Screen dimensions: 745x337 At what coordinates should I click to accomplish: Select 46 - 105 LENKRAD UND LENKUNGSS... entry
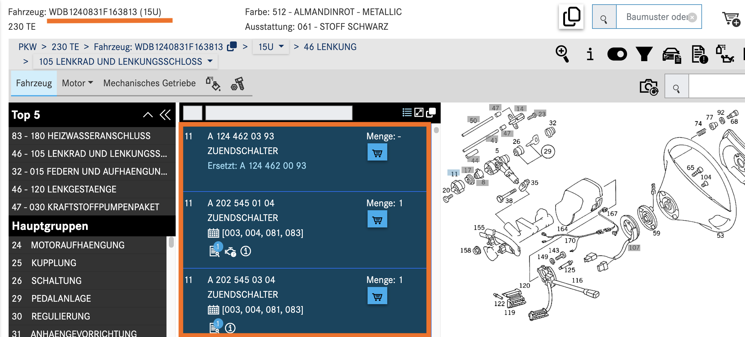[92, 153]
